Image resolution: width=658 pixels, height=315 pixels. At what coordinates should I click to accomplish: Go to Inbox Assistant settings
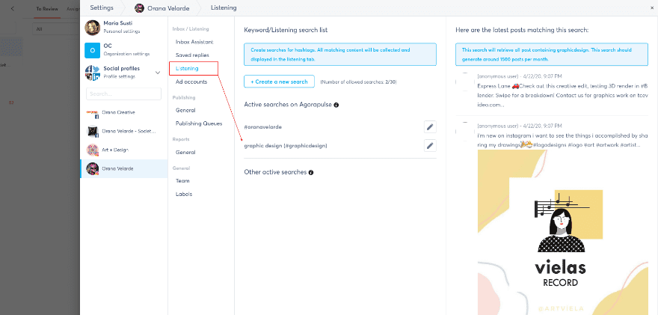[194, 42]
